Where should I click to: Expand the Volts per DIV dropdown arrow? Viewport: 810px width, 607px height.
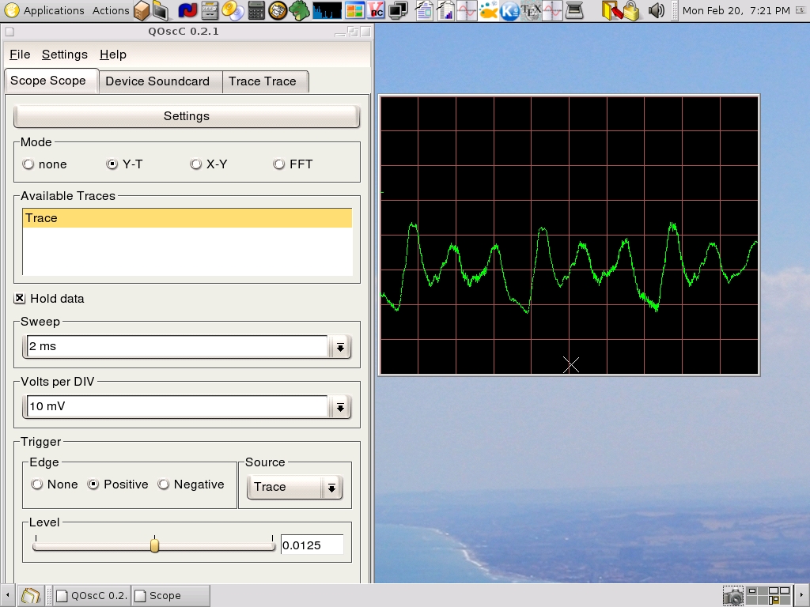[x=340, y=407]
